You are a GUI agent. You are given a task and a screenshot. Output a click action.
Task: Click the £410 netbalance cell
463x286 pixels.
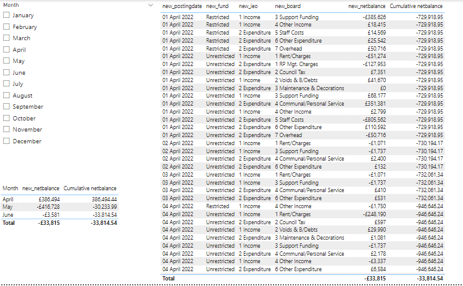tap(380, 190)
